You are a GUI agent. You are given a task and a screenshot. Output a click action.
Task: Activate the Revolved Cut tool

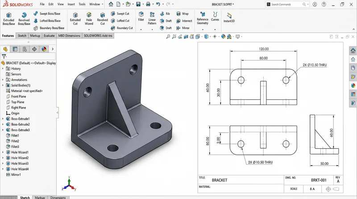tap(103, 19)
